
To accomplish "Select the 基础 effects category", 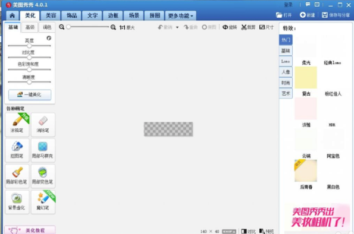I will pyautogui.click(x=286, y=50).
